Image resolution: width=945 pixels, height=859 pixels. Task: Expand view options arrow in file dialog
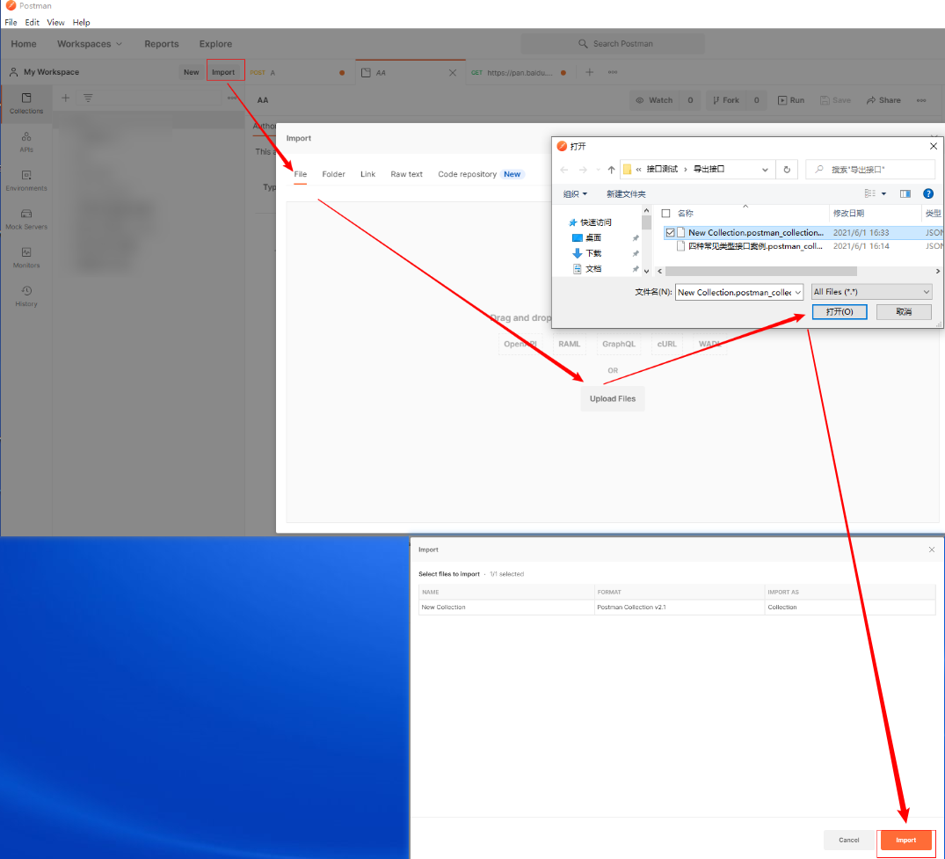point(883,193)
